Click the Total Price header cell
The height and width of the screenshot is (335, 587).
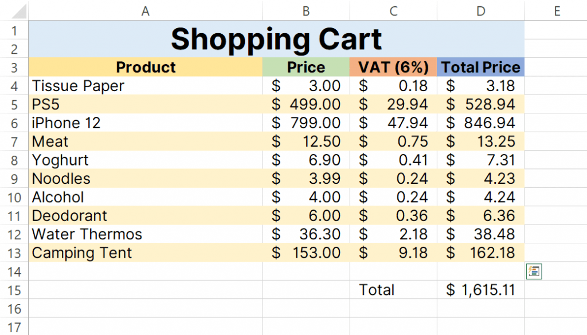pyautogui.click(x=481, y=68)
